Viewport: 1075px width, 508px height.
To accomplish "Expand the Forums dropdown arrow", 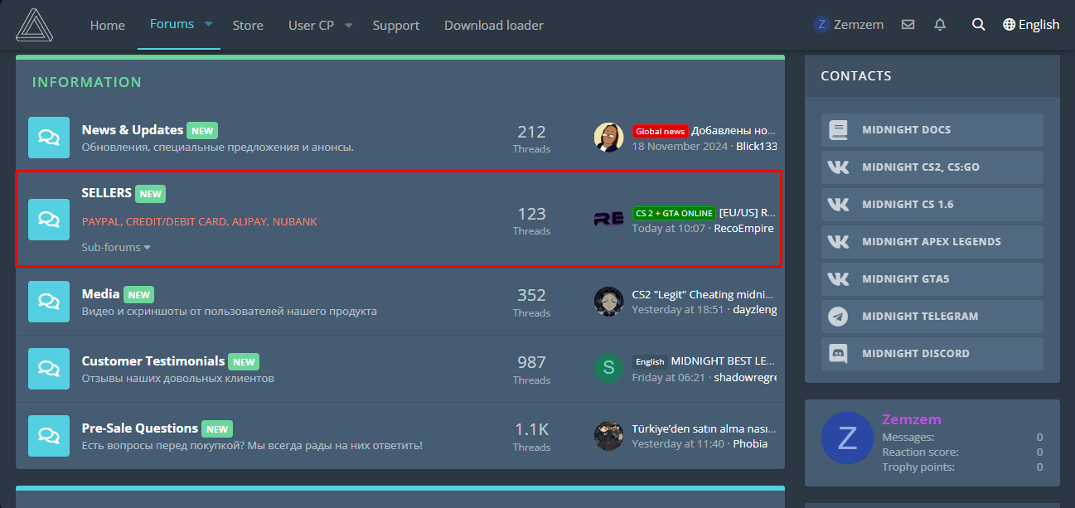I will [x=209, y=24].
